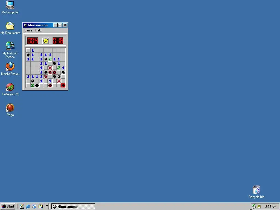Select the My Network Places desktop icon

(x=10, y=50)
